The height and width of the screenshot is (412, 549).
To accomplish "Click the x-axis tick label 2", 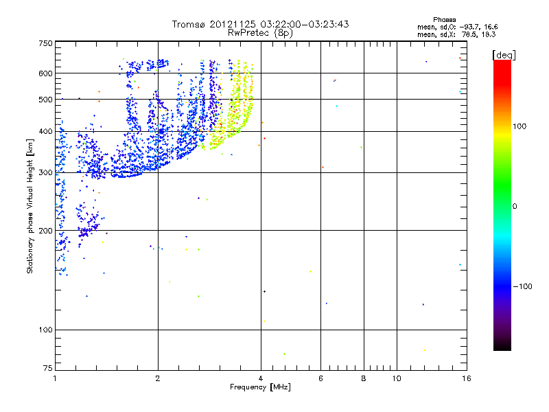I will [x=158, y=378].
